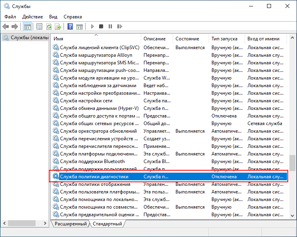Screen dimensions: 297x237
Task: Select Служба перечислителя переносн... row name
Action: (x=99, y=146)
